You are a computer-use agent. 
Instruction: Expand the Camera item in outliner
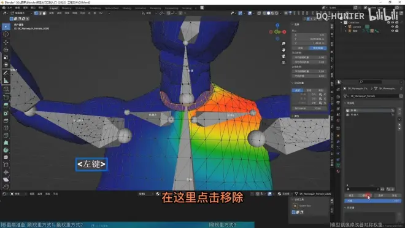[x=345, y=26]
